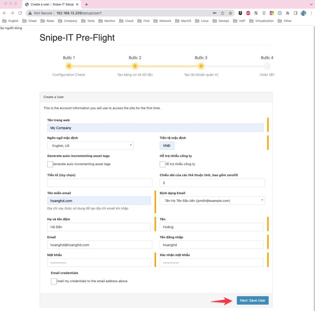
Task: Open the Company bookmarks folder
Action: (68, 21)
